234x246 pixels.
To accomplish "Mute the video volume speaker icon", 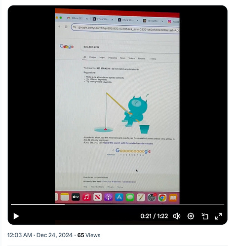I will pyautogui.click(x=177, y=216).
